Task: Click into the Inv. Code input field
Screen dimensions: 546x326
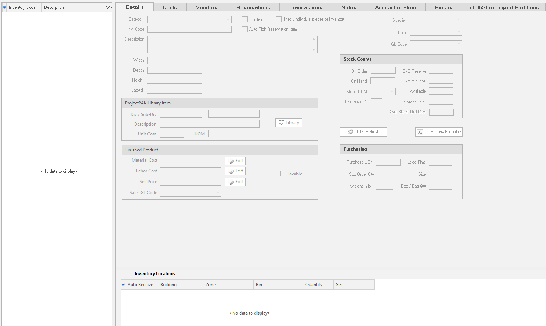Action: coord(189,29)
